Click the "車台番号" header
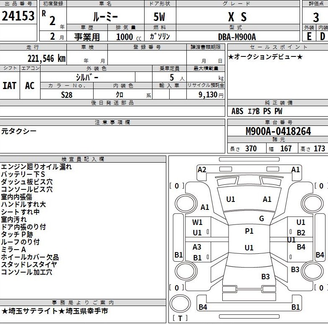The height and width of the screenshot is (324, 328). point(278,122)
